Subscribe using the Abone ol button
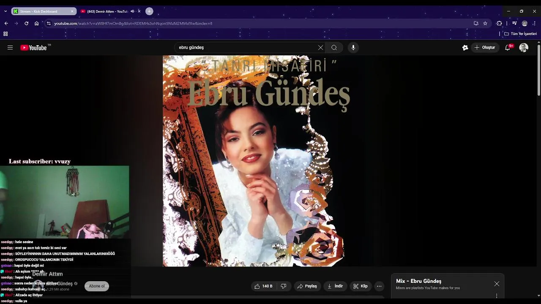Screen dimensions: 541x304 [97, 286]
